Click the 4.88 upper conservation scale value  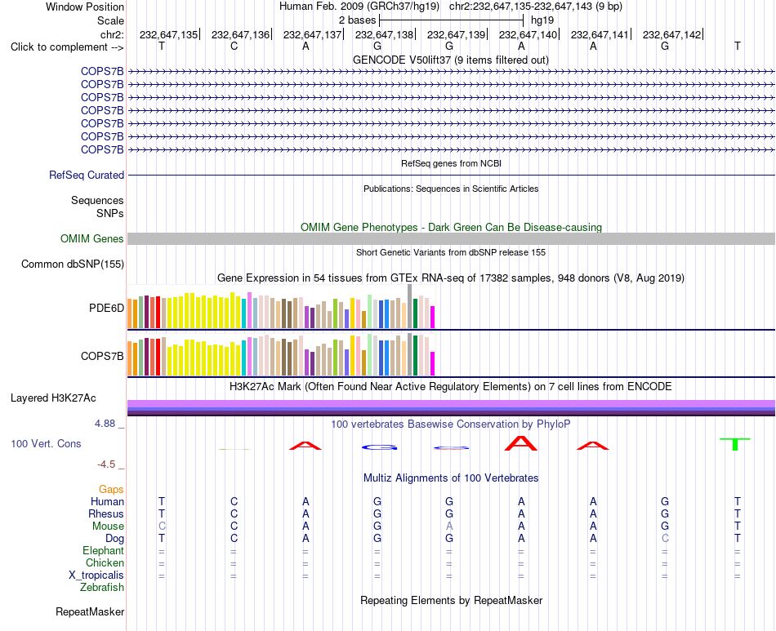(105, 424)
